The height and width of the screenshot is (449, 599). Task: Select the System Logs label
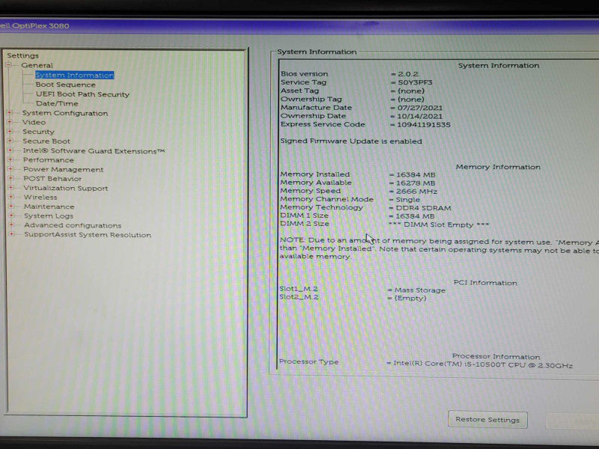pos(49,216)
